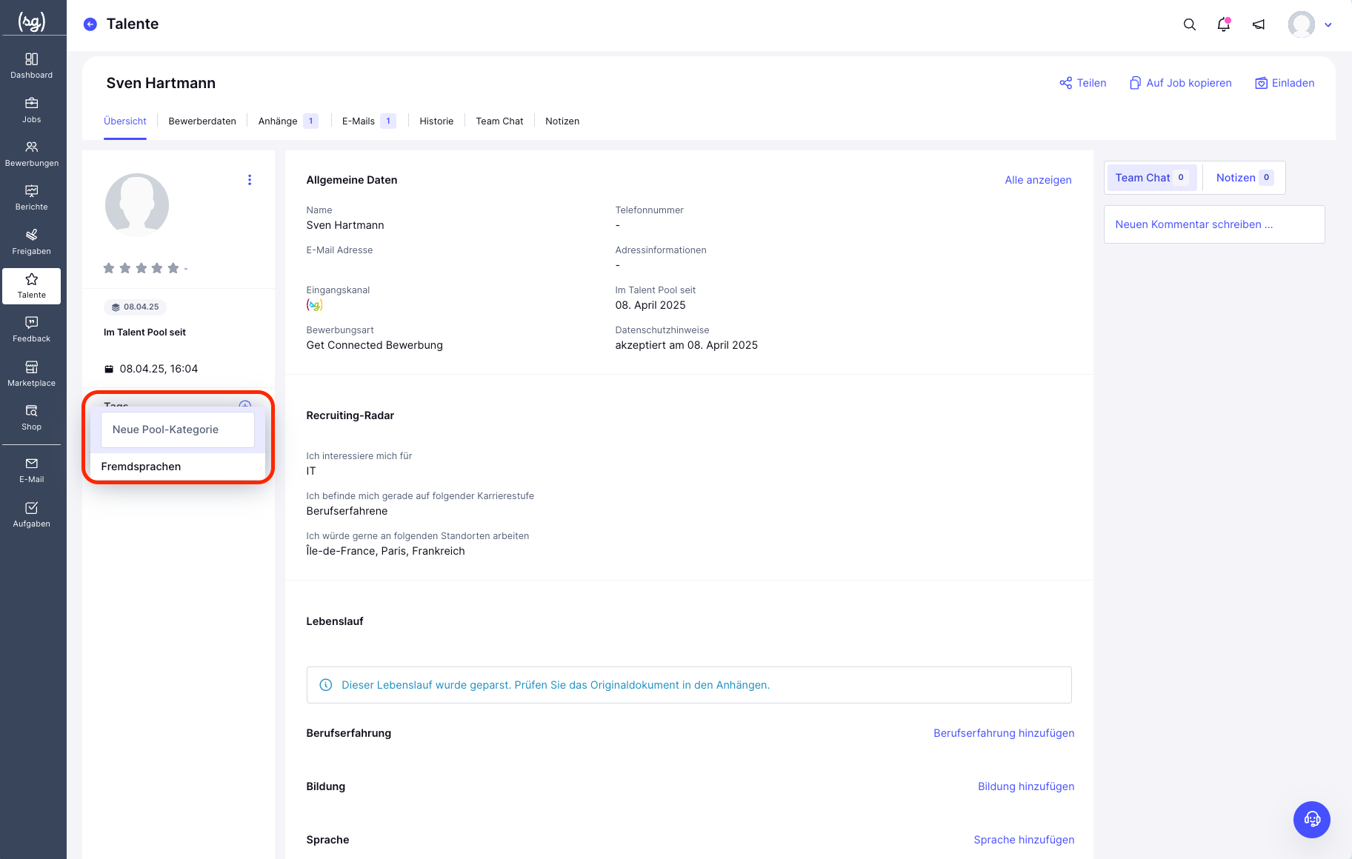Image resolution: width=1352 pixels, height=859 pixels.
Task: Open the search magnifier icon
Action: point(1190,24)
